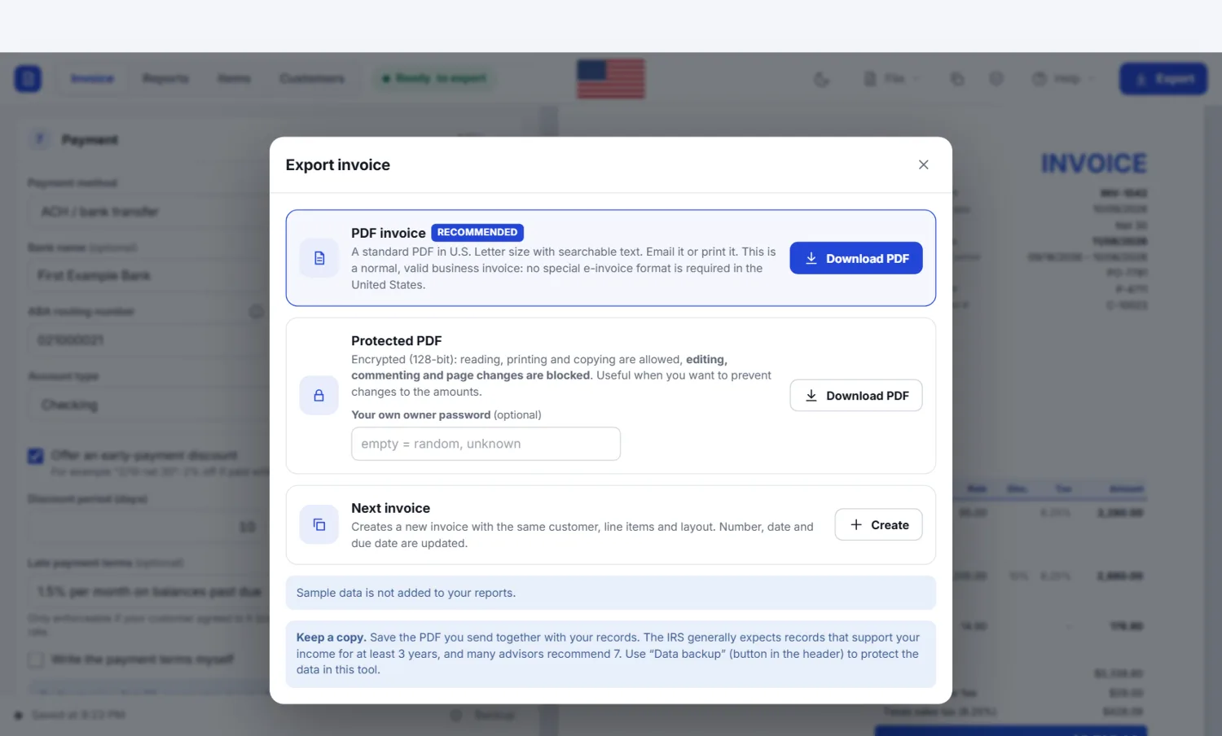Focus the owner password input field
This screenshot has width=1222, height=736.
pos(486,444)
